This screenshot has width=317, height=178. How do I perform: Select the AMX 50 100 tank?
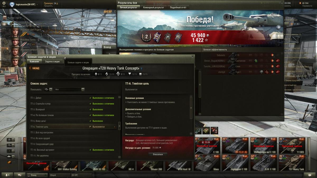point(93,166)
